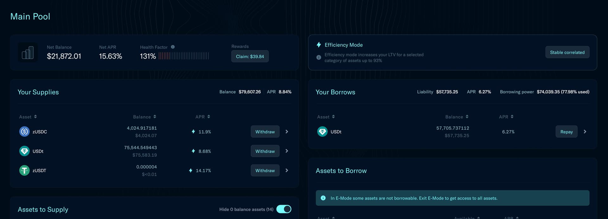608x219 pixels.
Task: Click the bar chart net balance icon
Action: click(x=28, y=53)
